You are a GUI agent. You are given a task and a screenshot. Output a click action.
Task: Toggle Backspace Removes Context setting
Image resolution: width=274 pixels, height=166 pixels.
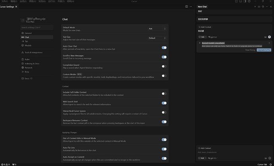point(164,122)
